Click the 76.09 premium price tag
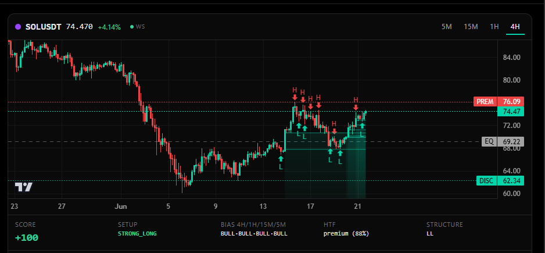This screenshot has height=253, width=545. point(511,102)
